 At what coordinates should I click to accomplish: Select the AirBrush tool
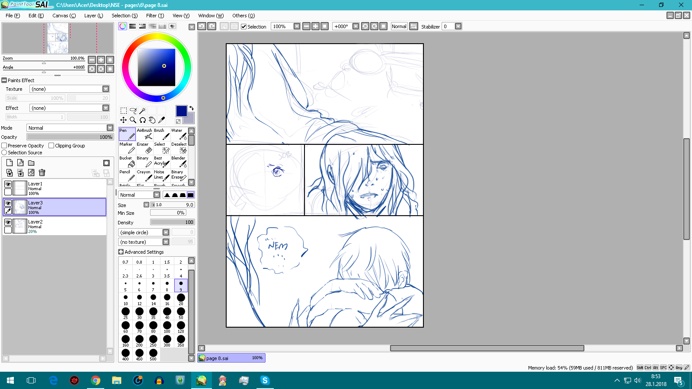point(144,134)
